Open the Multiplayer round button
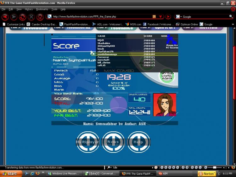This screenshot has height=177, width=236. (x=87, y=142)
